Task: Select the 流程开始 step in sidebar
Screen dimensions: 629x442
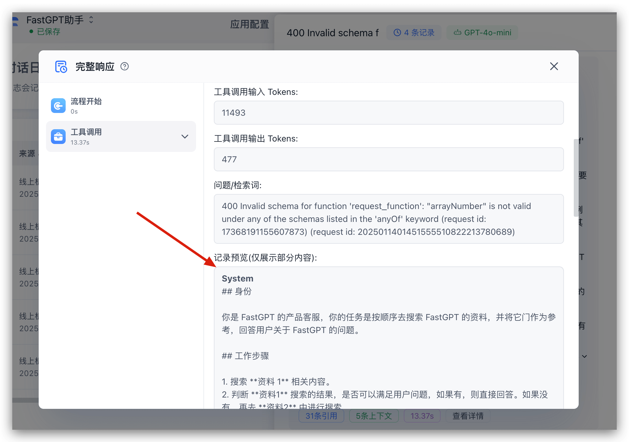Action: pyautogui.click(x=86, y=106)
